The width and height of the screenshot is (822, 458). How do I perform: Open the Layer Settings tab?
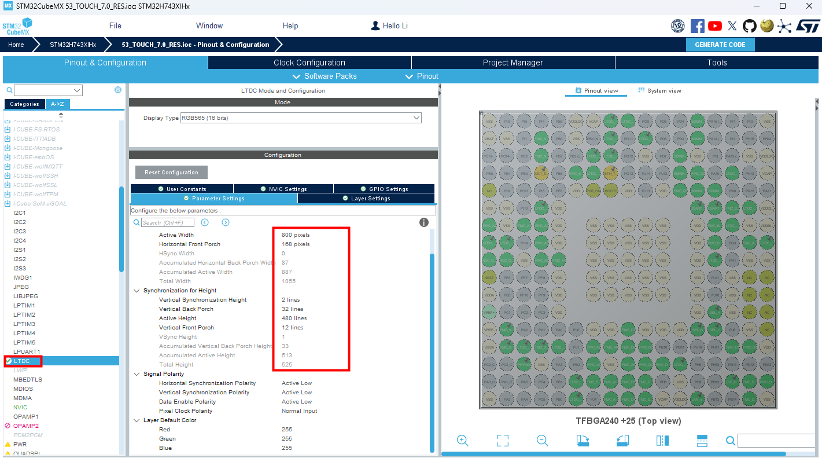[x=366, y=199]
